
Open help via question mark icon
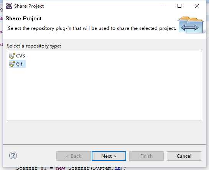13,155
